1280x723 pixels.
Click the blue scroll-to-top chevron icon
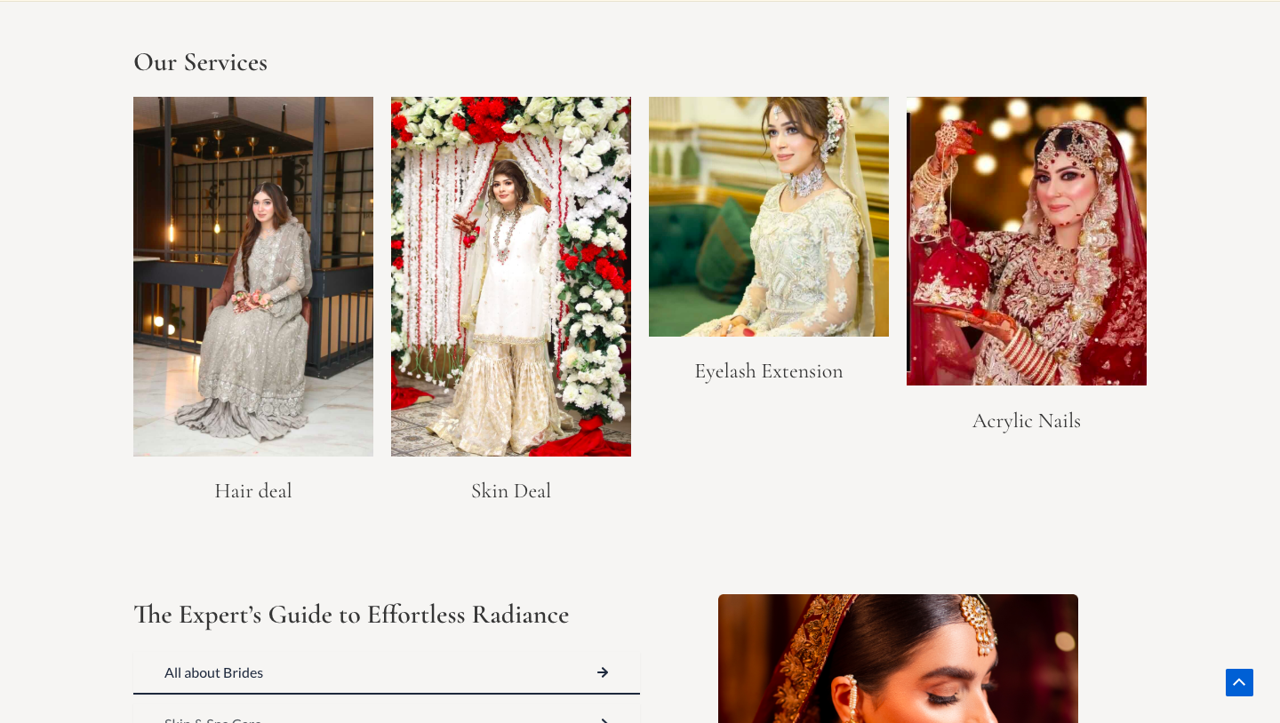point(1239,682)
